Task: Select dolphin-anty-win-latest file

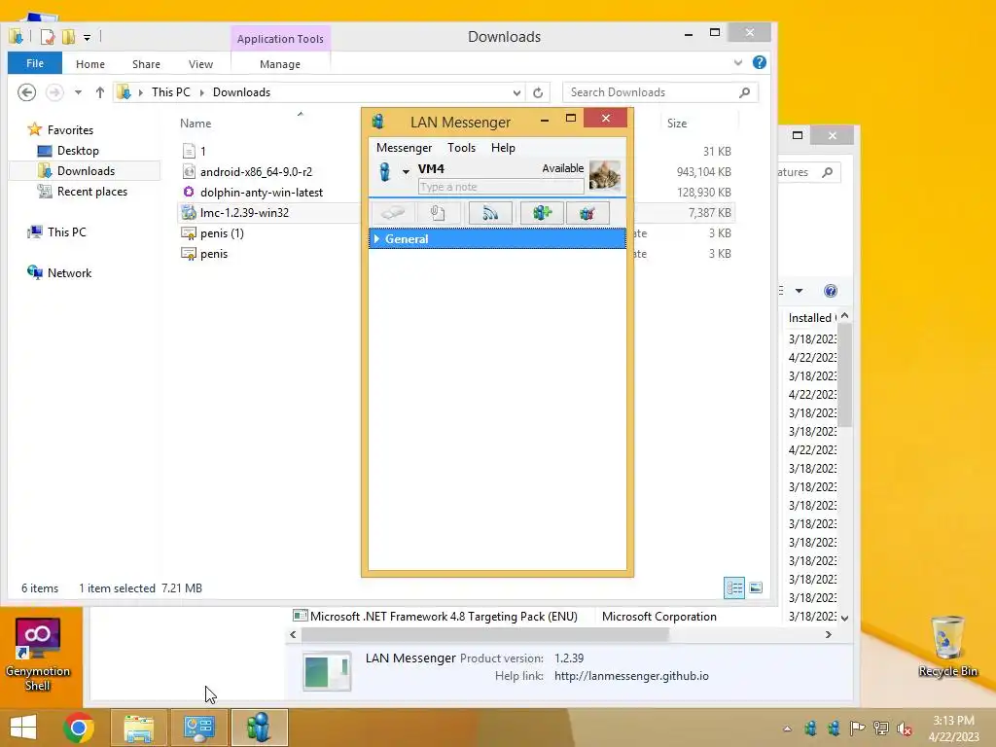Action: (261, 192)
